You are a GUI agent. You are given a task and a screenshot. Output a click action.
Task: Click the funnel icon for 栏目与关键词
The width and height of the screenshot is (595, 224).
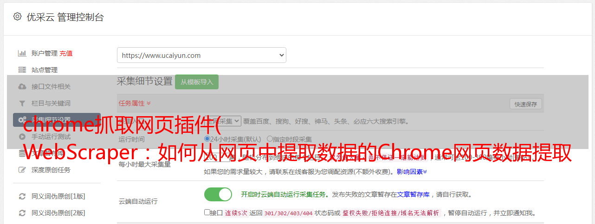(22, 103)
